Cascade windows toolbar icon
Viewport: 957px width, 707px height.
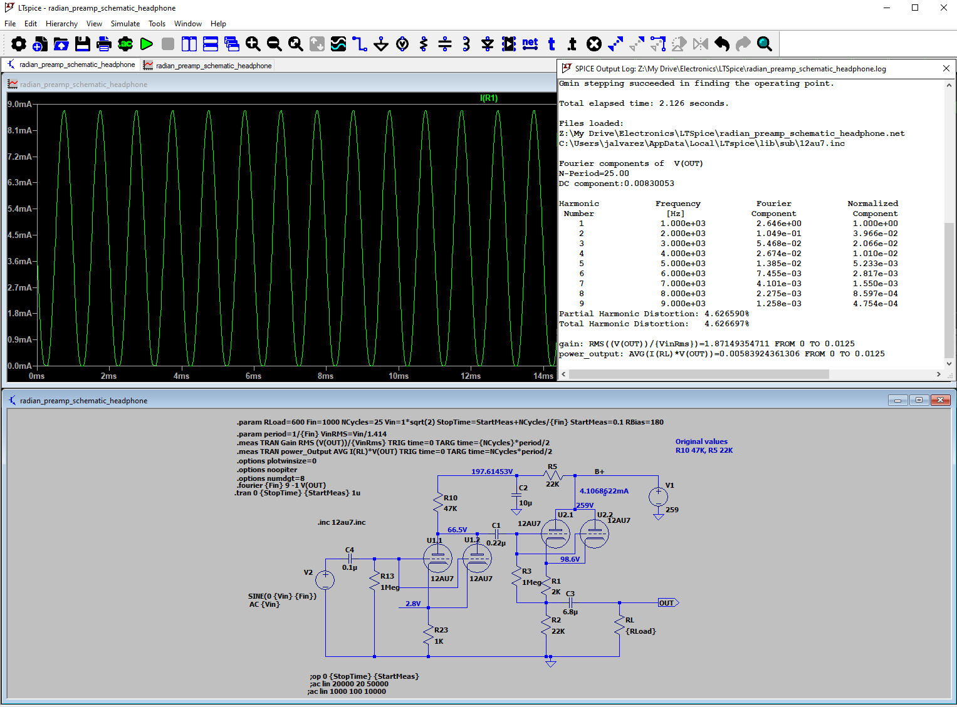point(232,44)
